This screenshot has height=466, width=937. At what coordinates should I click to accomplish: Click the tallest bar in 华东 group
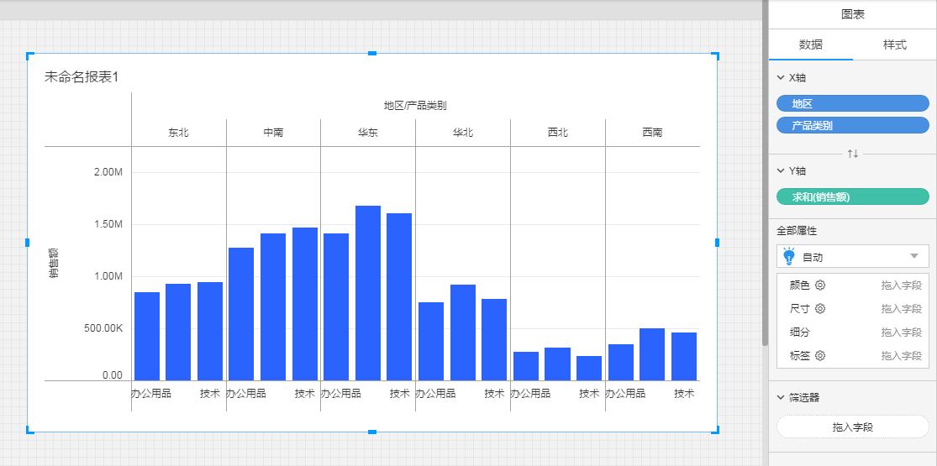367,292
